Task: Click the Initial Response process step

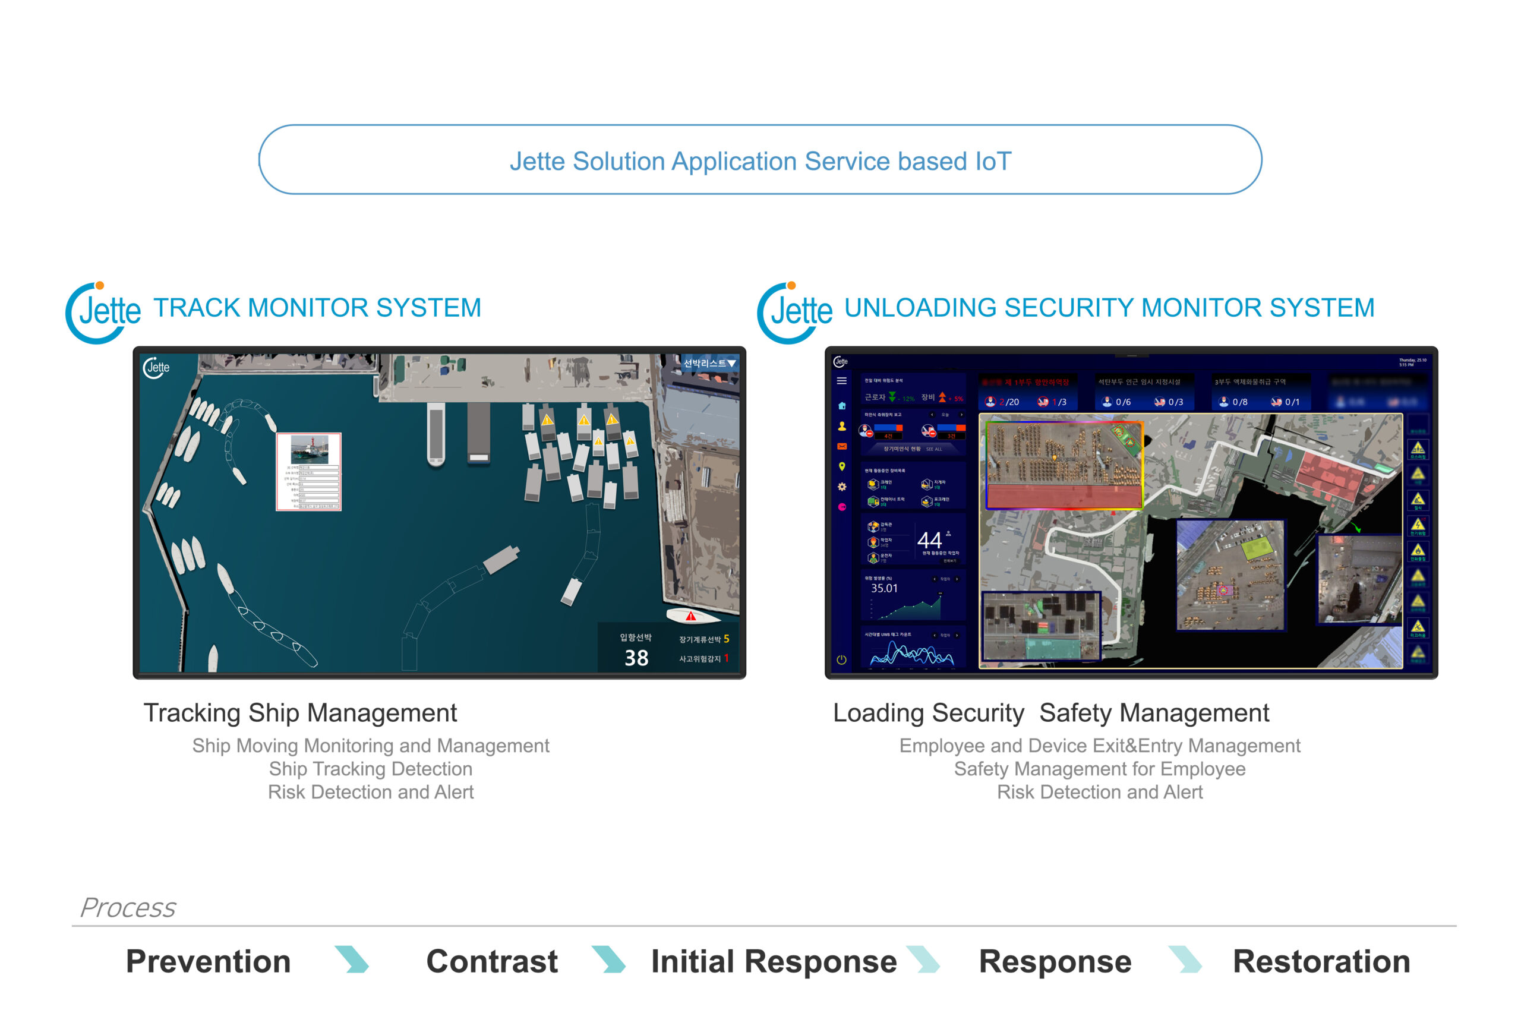Action: 774,962
